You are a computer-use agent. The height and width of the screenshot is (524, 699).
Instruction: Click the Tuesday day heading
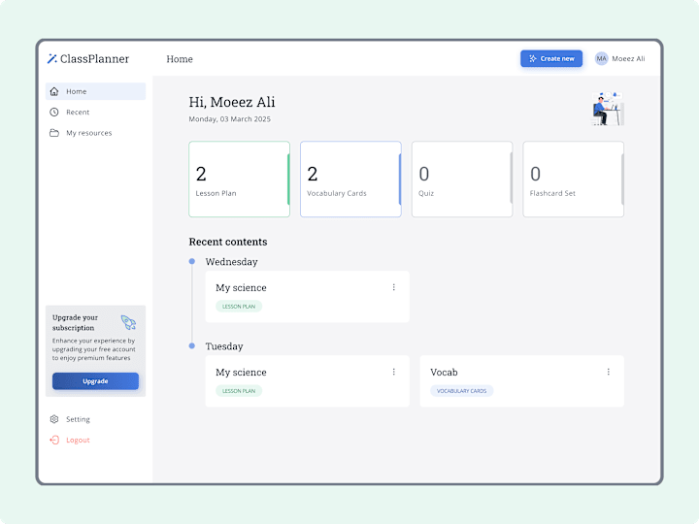point(224,346)
